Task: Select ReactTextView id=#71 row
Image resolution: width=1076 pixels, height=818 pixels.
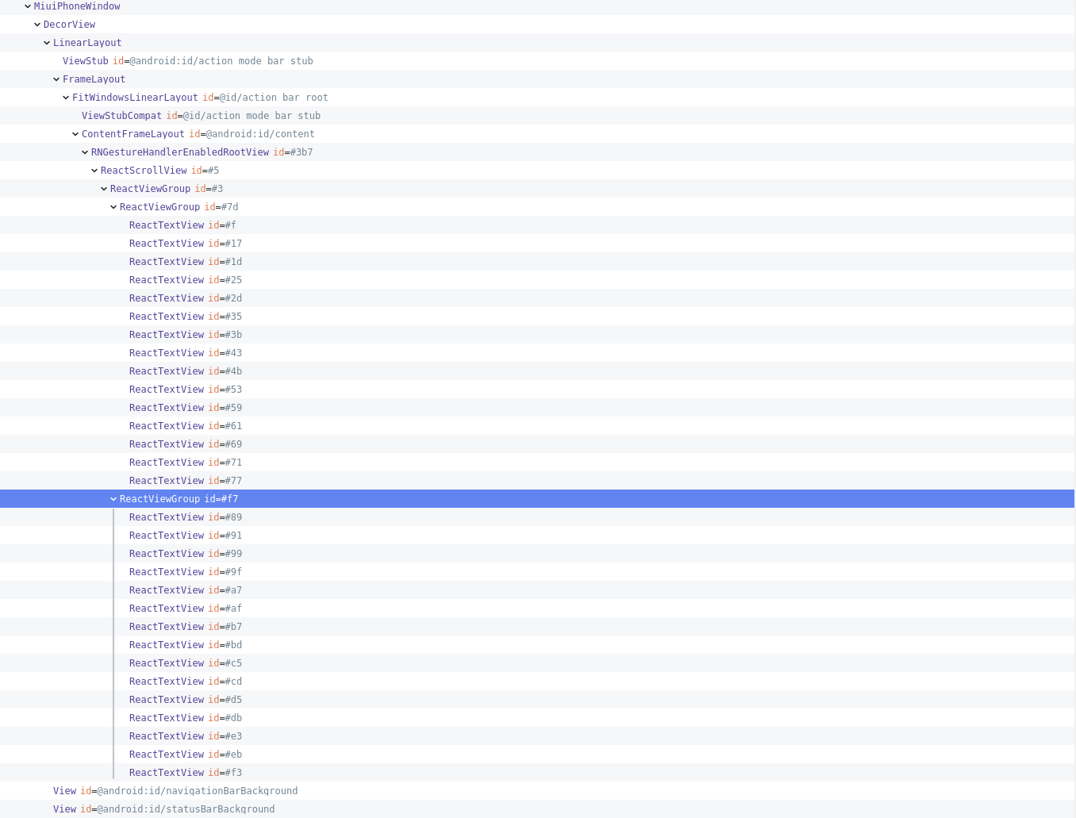Action: (537, 463)
